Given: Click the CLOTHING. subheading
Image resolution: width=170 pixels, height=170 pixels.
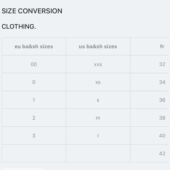Looking at the screenshot, I should [x=19, y=27].
